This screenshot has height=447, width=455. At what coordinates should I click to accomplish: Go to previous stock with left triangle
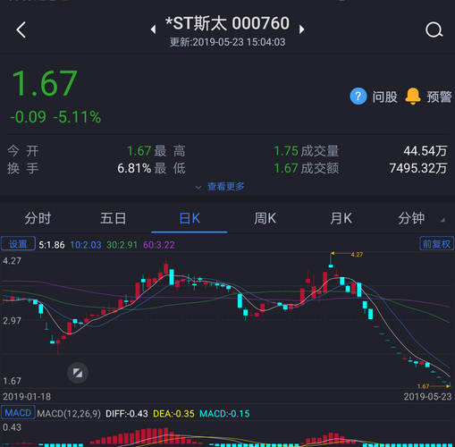click(153, 30)
